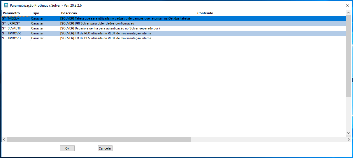The width and height of the screenshot is (353, 158).
Task: Click the Descricao column header
Action: click(128, 13)
